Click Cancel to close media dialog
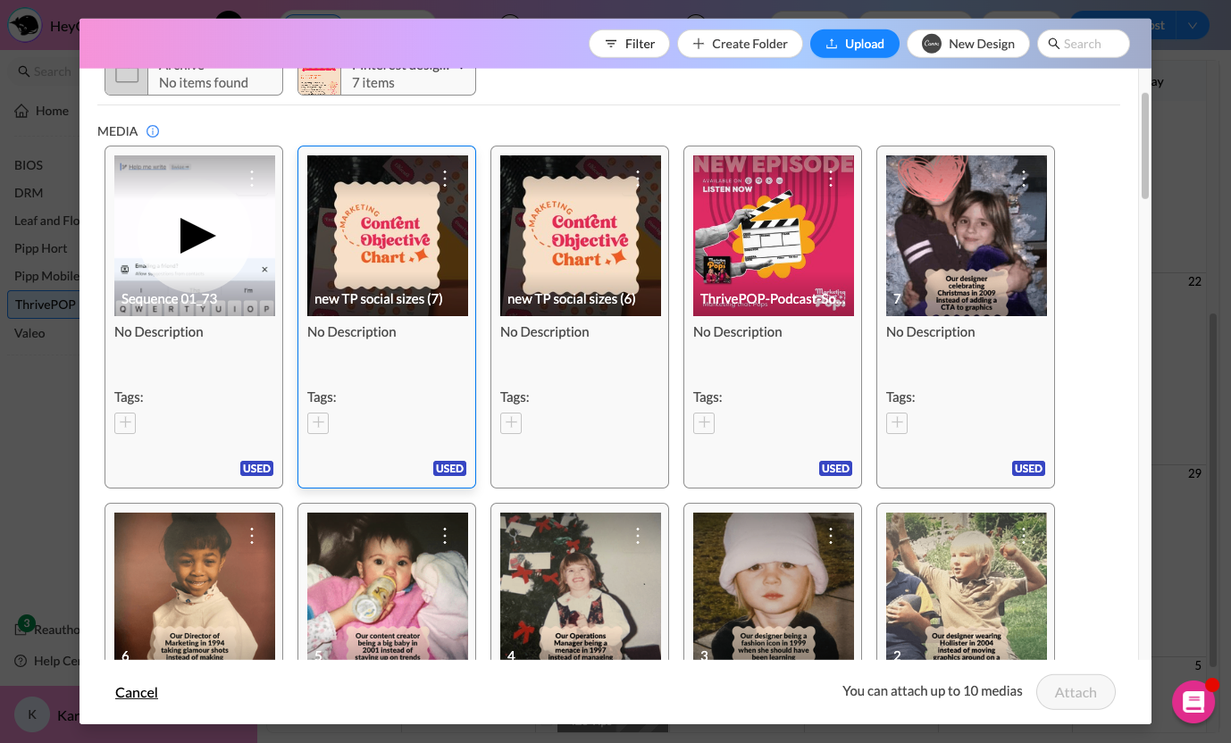 point(137,692)
